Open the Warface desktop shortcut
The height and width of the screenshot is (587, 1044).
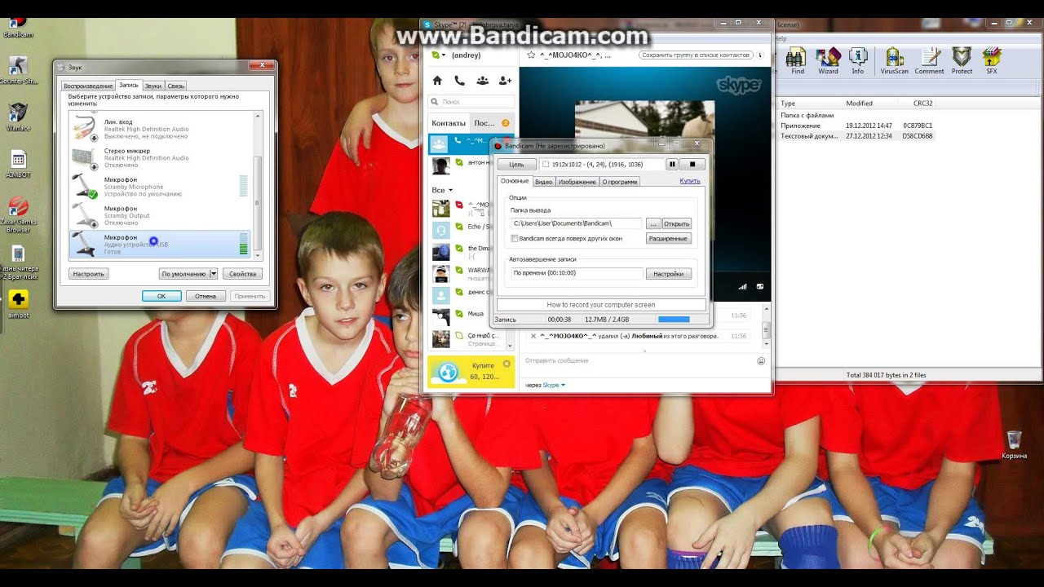click(x=17, y=116)
